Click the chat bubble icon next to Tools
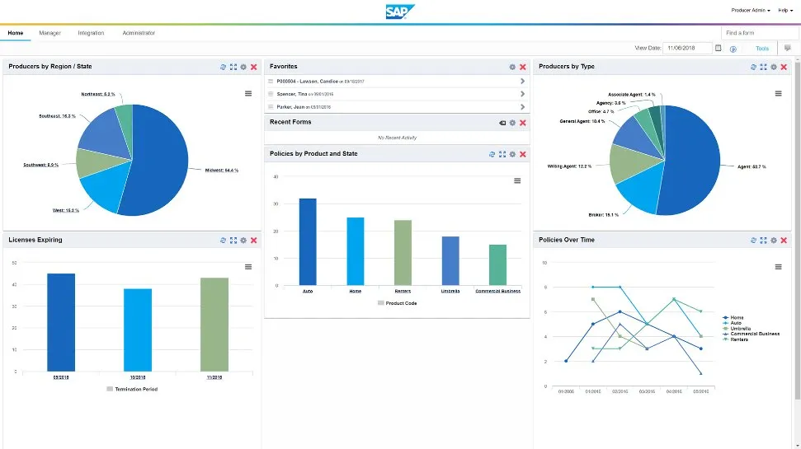The height and width of the screenshot is (449, 801). pos(788,49)
